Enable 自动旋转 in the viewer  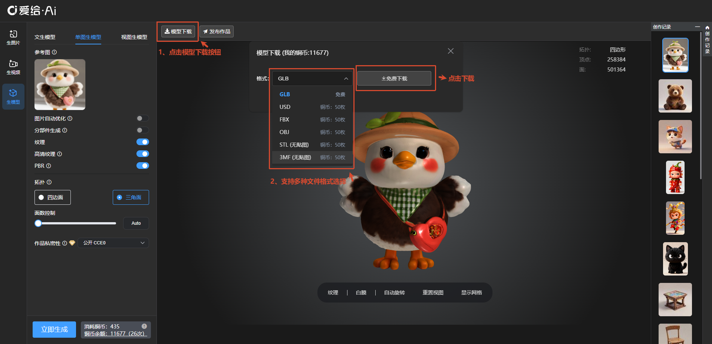point(395,293)
